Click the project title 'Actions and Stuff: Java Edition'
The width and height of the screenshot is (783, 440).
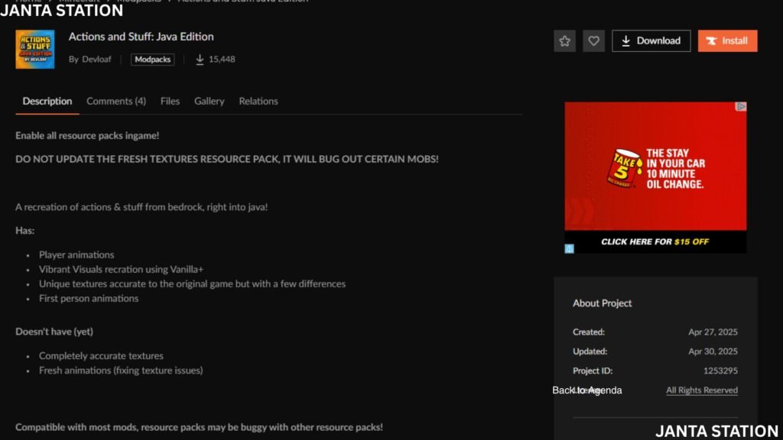141,37
